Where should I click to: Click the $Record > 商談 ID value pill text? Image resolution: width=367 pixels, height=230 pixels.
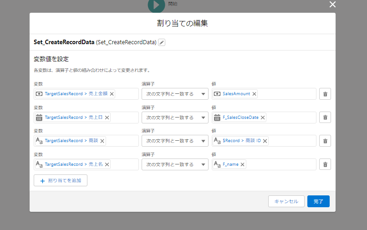(x=242, y=141)
